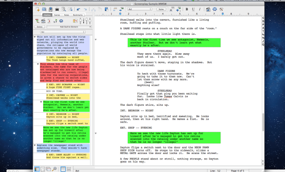Viewport: 285px width, 172px height.
Task: Switch to the Outline tab
Action: [47, 15]
